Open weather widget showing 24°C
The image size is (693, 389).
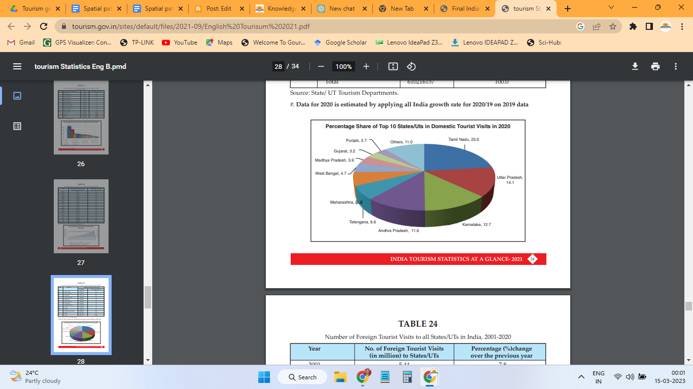36,377
